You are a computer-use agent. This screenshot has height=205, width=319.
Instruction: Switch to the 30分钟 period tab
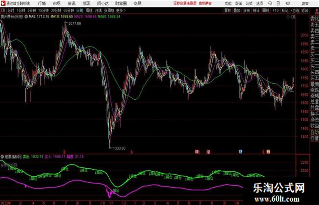[x=56, y=10]
